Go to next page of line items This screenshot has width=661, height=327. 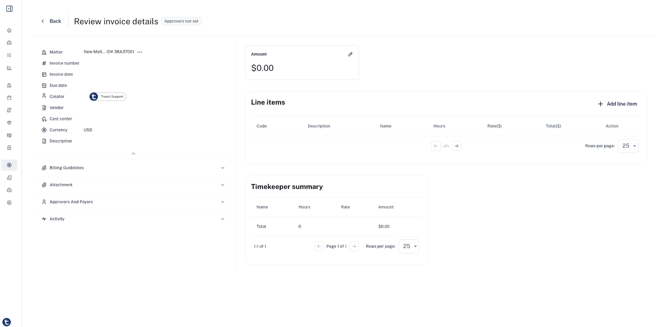(x=457, y=146)
